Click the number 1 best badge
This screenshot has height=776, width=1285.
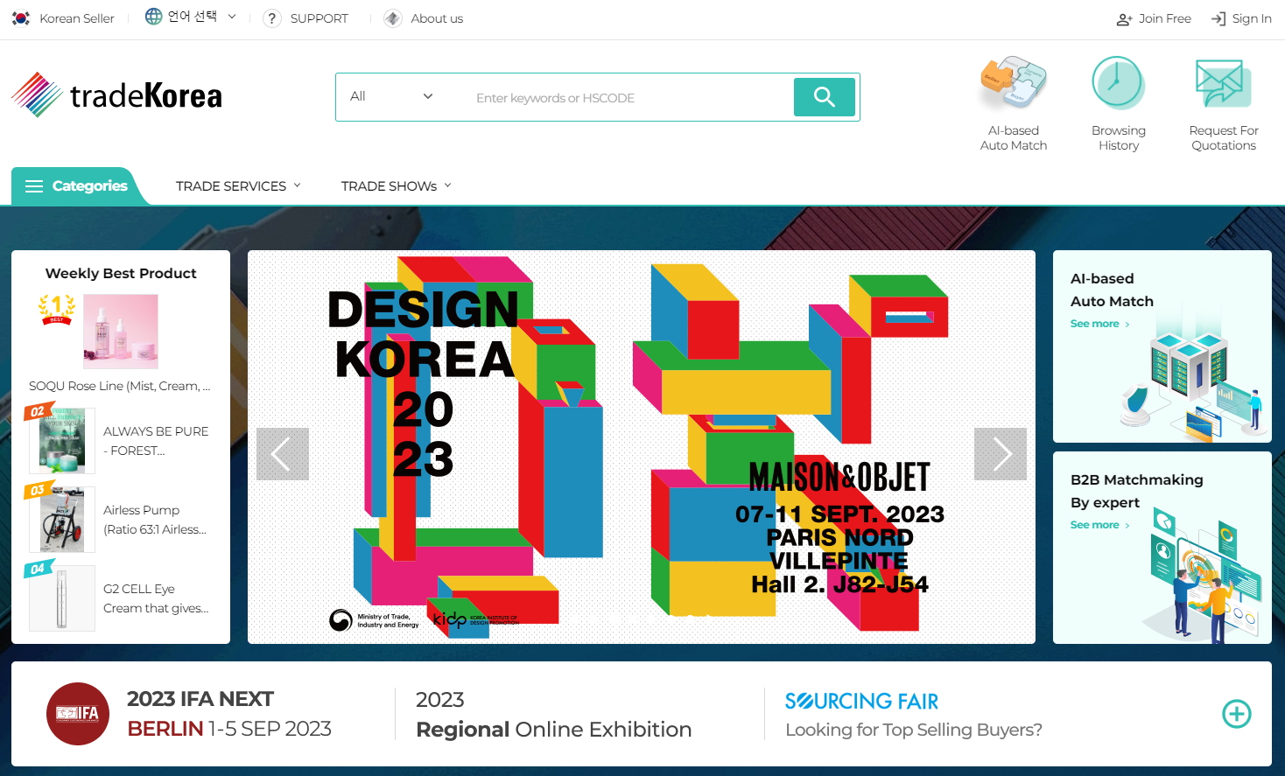pos(57,310)
